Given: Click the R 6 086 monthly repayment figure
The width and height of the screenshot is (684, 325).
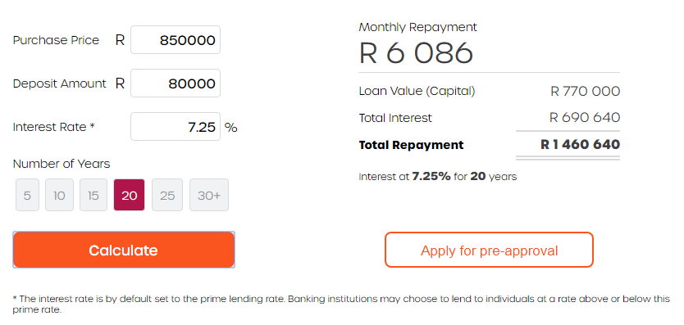Looking at the screenshot, I should point(416,52).
